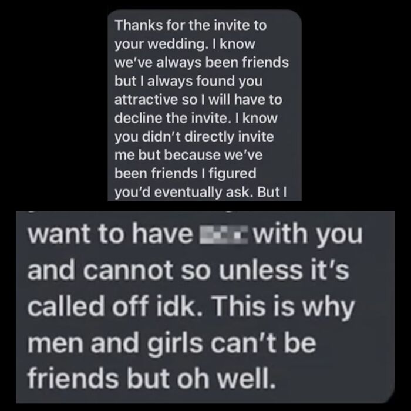Select the final line "friends but oh well."
This screenshot has height=411, width=411.
click(x=151, y=379)
